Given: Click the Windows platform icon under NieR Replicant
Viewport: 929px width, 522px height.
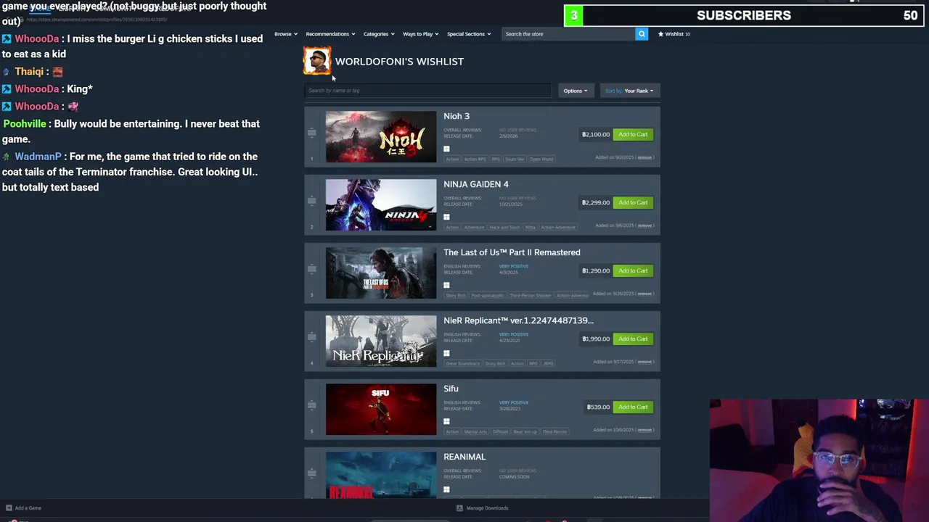Looking at the screenshot, I should coord(446,353).
